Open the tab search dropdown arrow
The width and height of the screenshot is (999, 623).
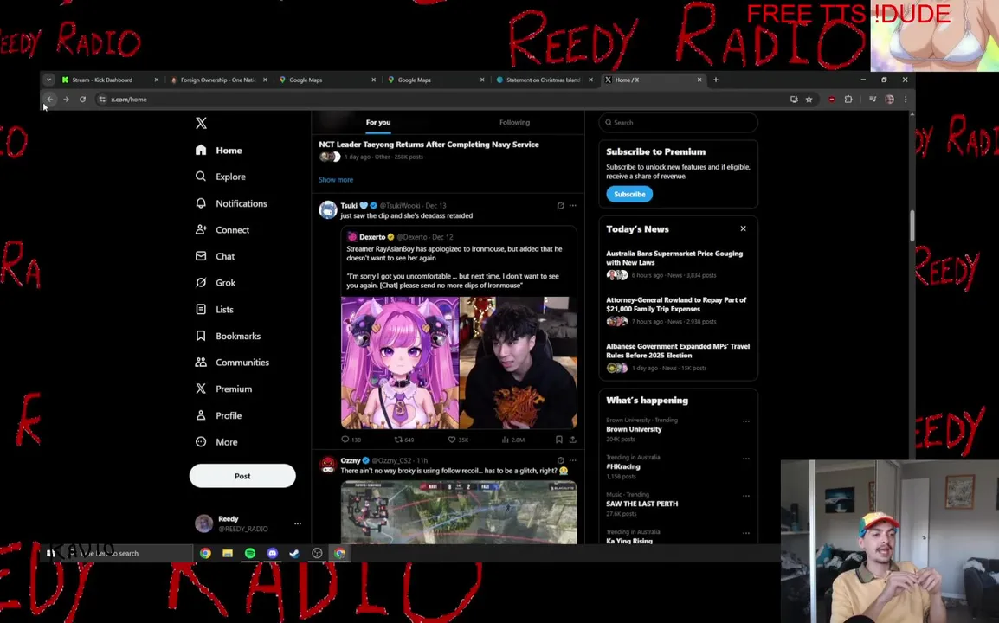[49, 80]
